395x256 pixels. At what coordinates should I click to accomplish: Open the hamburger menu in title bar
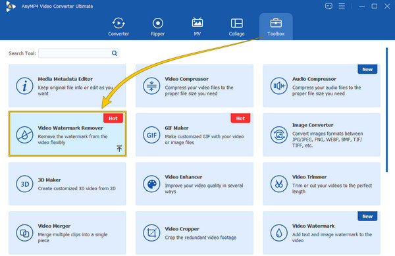(342, 6)
